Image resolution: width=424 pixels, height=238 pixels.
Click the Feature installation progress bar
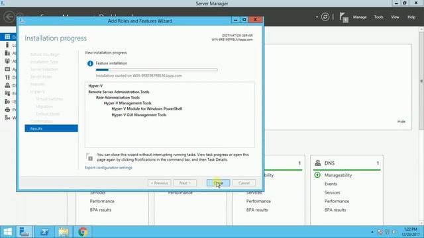156,69
